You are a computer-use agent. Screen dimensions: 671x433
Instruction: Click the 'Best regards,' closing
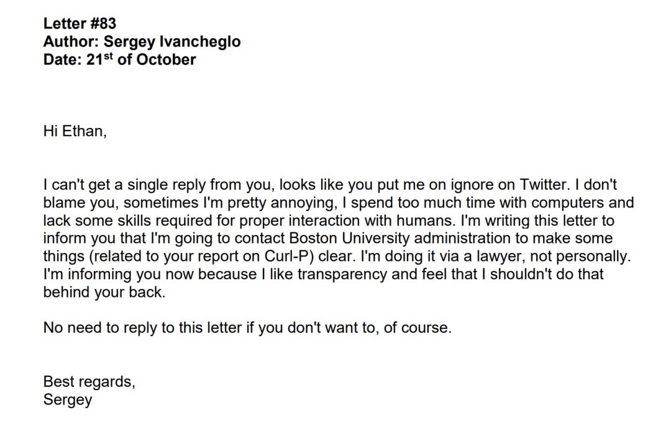click(x=89, y=381)
